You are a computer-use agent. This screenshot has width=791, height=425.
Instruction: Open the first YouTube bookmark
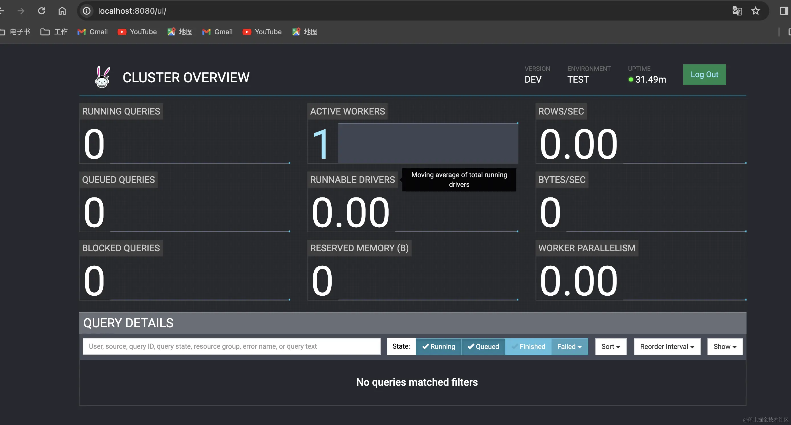[x=137, y=32]
